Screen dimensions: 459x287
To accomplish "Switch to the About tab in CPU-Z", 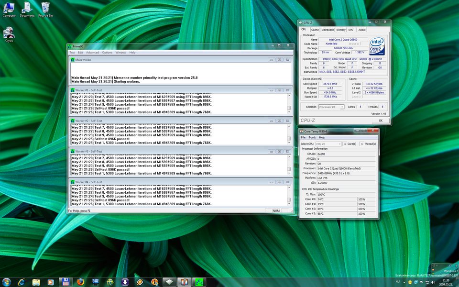I will click(362, 30).
